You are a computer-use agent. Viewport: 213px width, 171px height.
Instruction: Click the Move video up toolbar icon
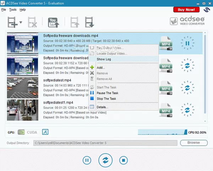click(75, 22)
